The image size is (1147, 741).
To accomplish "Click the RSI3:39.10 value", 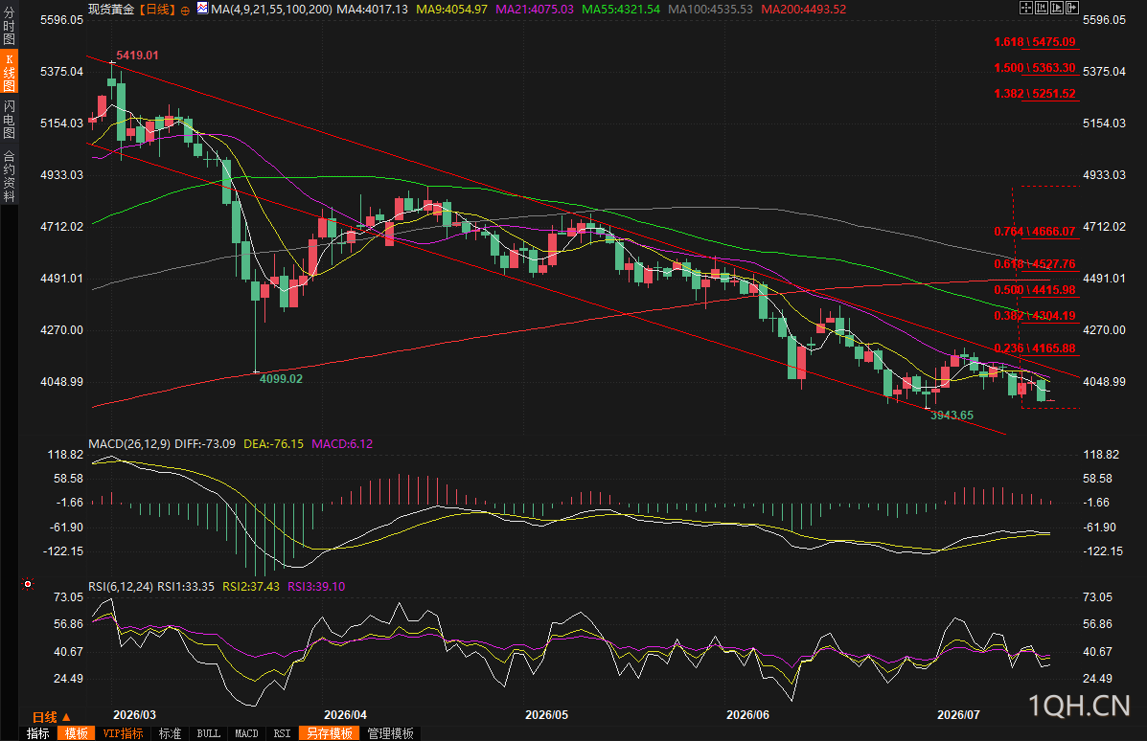I will click(x=316, y=586).
